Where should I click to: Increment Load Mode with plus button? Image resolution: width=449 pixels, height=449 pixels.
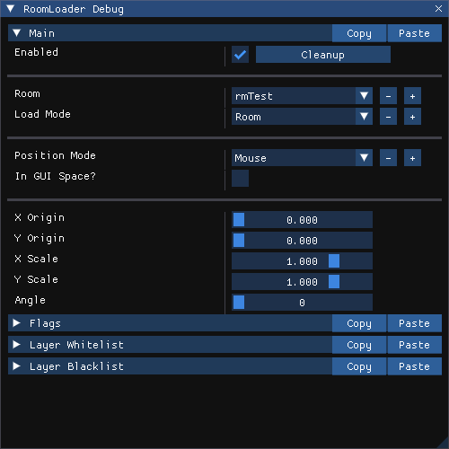(x=412, y=117)
